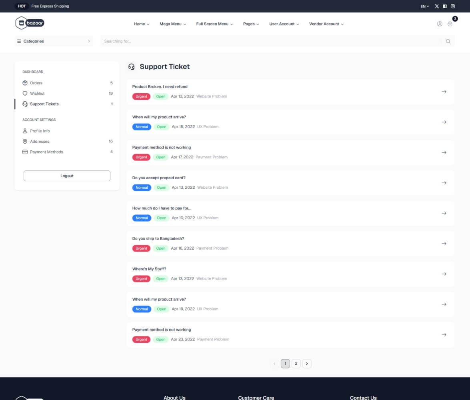Click the Urgent badge on 'Where's My Stuff?'

click(141, 279)
